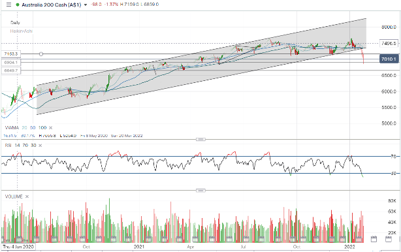Click the resize handle above VOLUME panel
This screenshot has width=401, height=252.
[200, 191]
